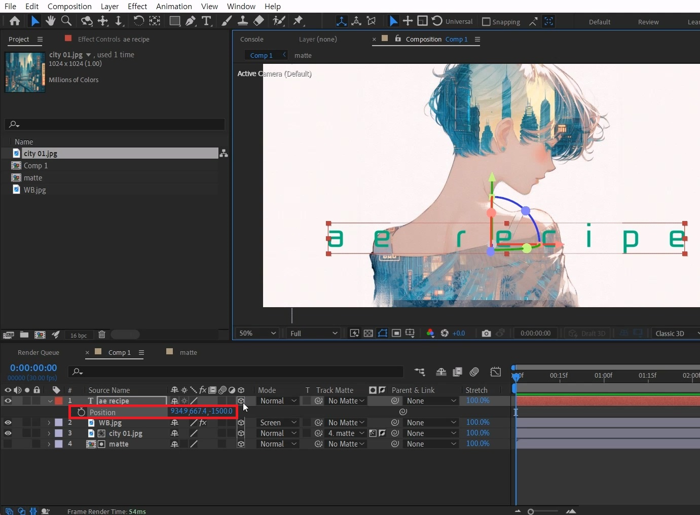The height and width of the screenshot is (515, 700).
Task: Hide the ae recipe layer
Action: click(8, 400)
